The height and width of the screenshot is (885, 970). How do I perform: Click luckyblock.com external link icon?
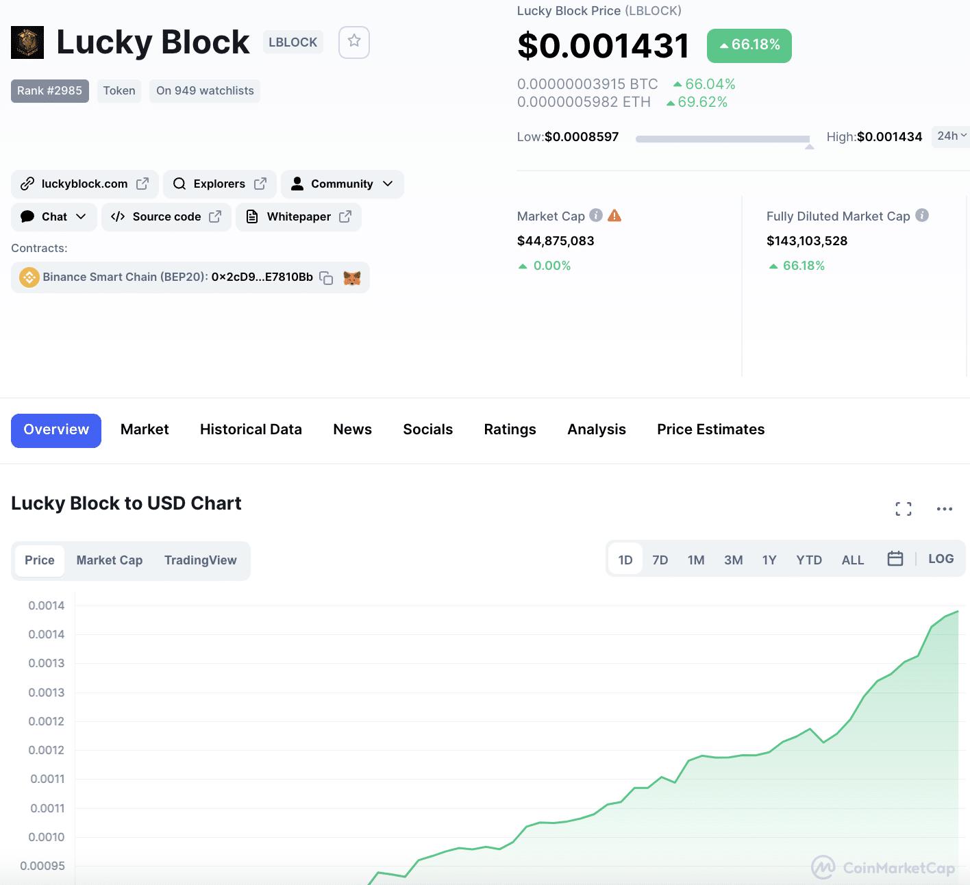coord(142,184)
